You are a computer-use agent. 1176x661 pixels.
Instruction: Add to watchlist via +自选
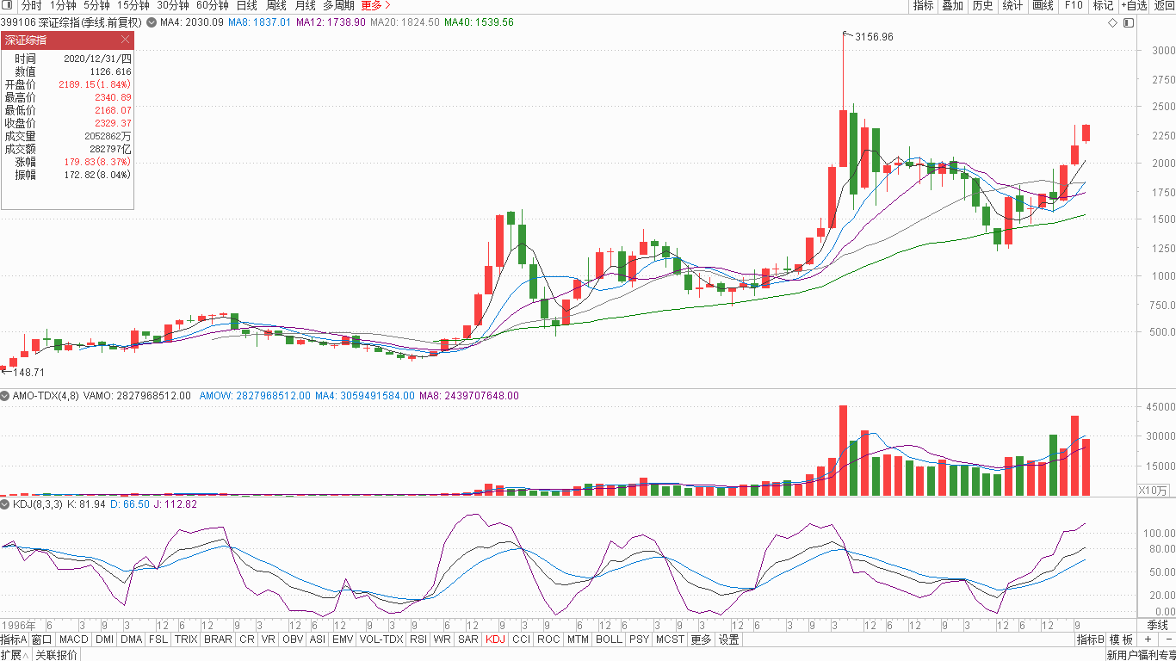pos(1134,5)
